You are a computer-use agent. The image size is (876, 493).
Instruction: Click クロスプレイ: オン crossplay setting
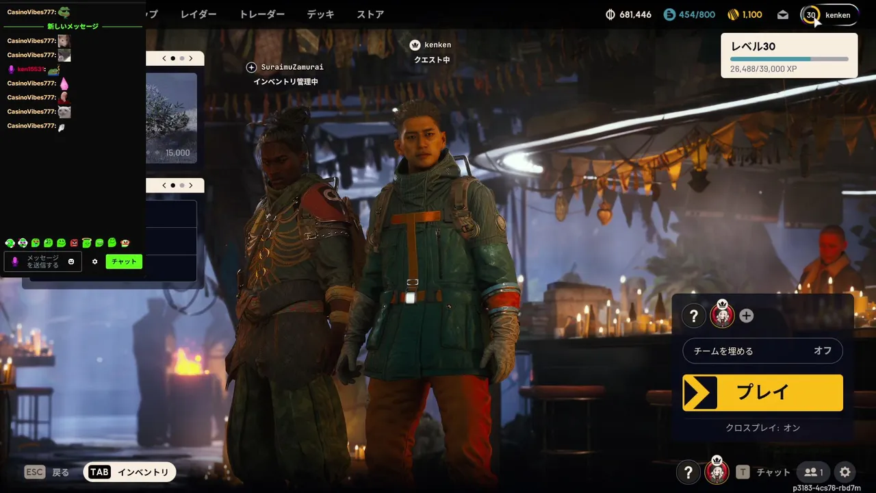(763, 428)
